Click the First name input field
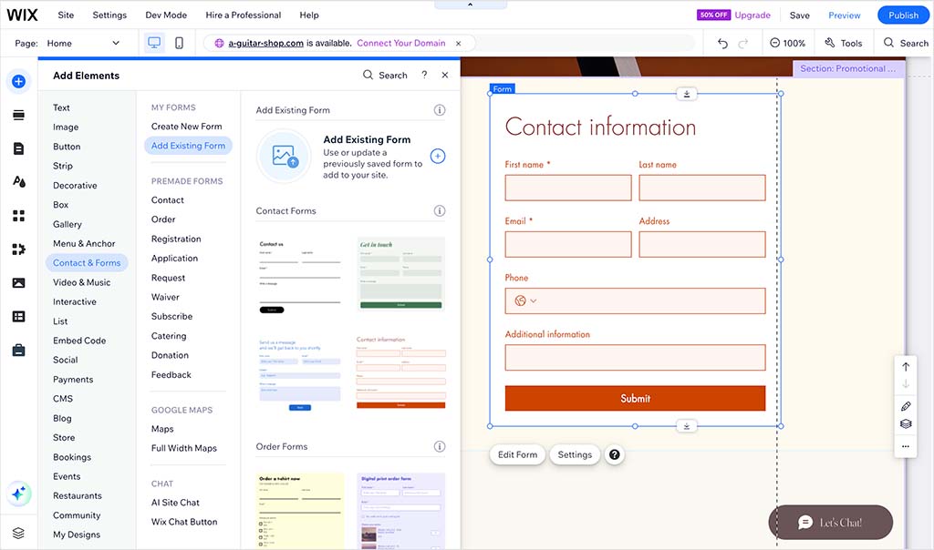The image size is (934, 550). click(x=567, y=188)
